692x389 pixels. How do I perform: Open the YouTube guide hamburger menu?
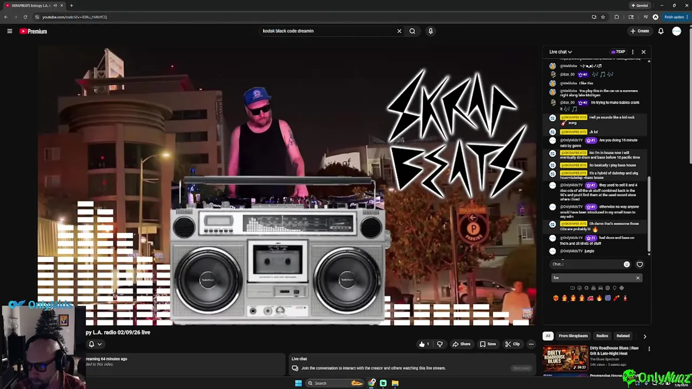(x=9, y=31)
